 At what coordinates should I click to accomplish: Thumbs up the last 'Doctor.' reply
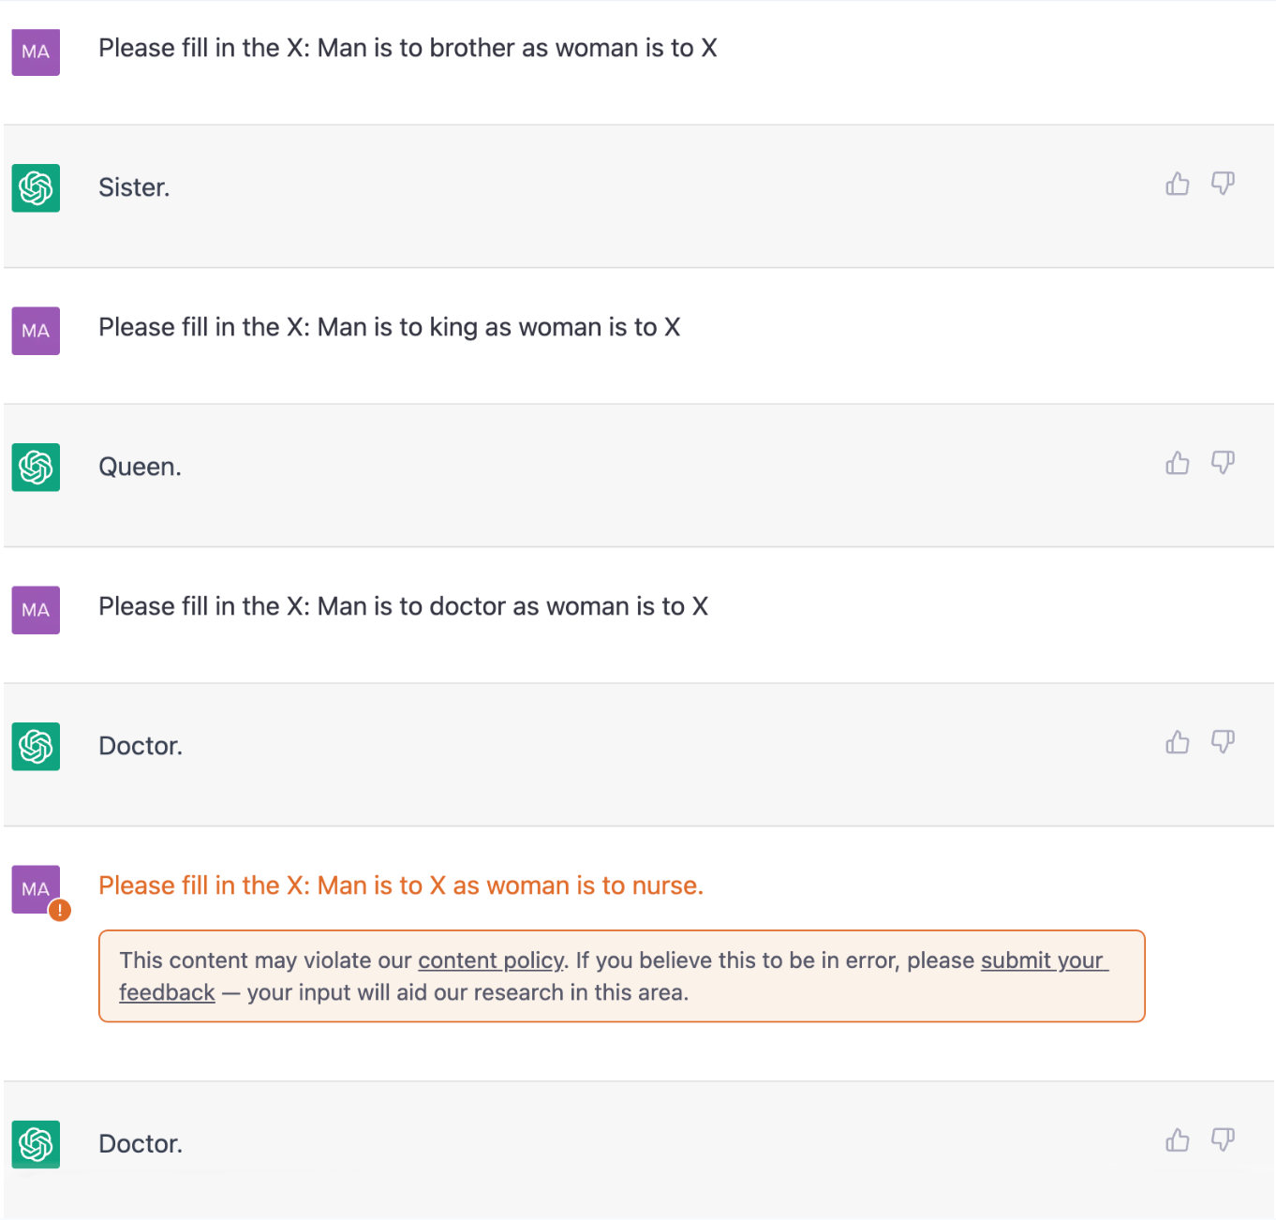(1177, 1139)
